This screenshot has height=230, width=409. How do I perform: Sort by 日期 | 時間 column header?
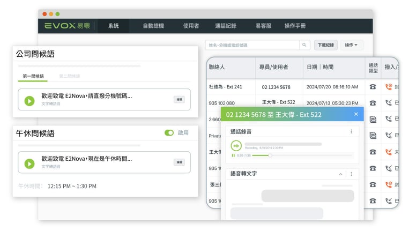coord(320,67)
